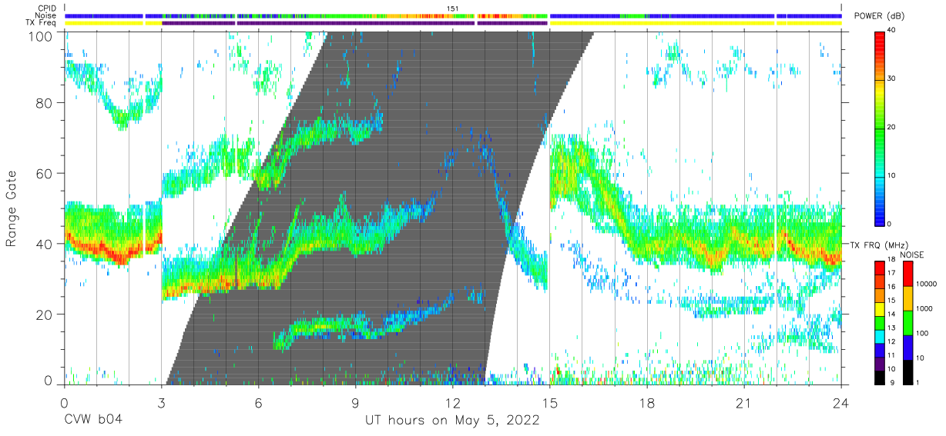The height and width of the screenshot is (436, 946).
Task: Click the 9 hour tick on time axis
Action: pyautogui.click(x=356, y=403)
